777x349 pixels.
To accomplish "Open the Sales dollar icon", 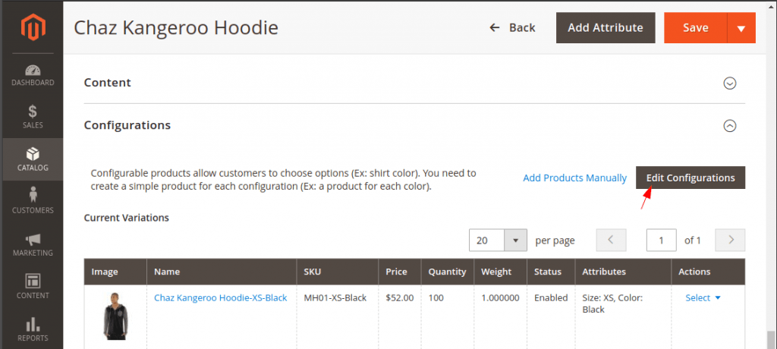I will coord(32,113).
